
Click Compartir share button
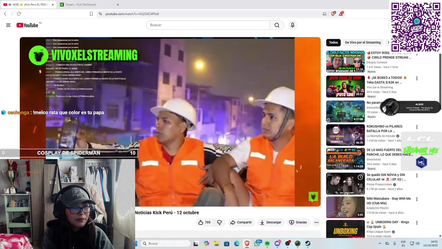click(x=241, y=222)
